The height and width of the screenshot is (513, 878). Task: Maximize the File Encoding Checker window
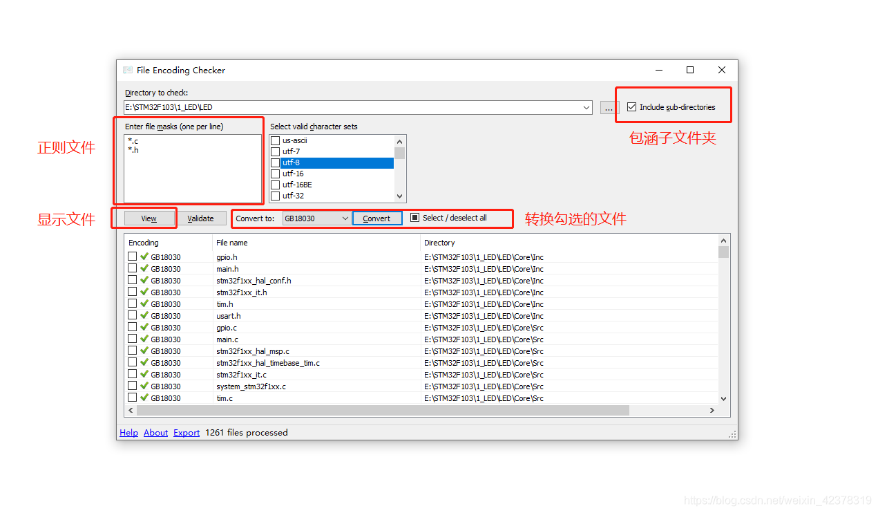coord(689,70)
